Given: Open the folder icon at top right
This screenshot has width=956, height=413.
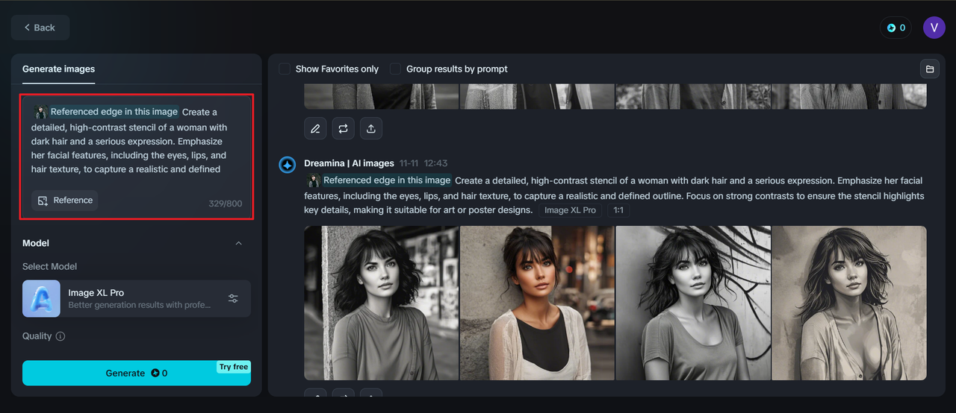Looking at the screenshot, I should coord(930,69).
